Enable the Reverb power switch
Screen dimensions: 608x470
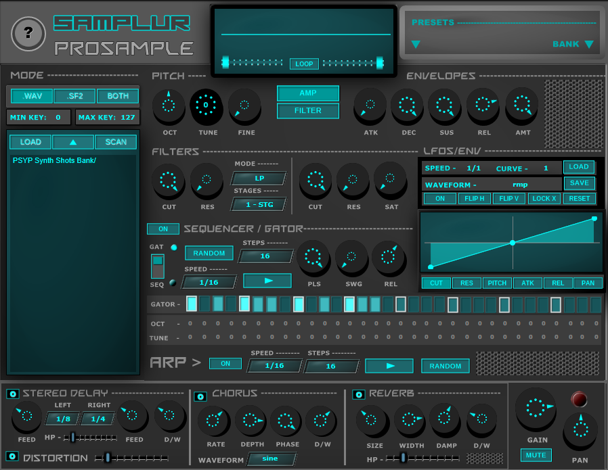358,394
